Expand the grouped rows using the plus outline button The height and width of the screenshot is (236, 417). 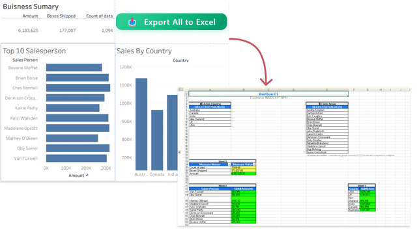tap(180, 152)
